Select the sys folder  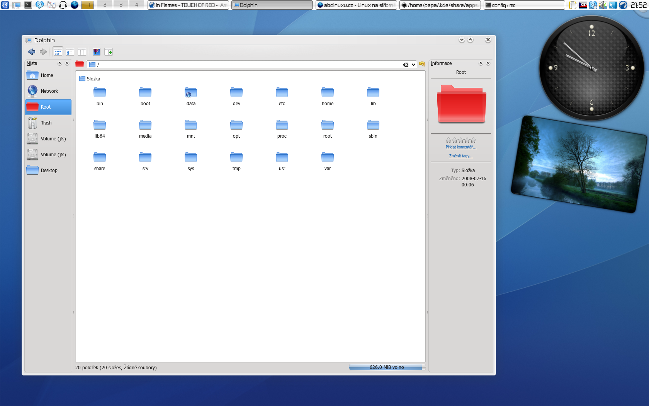coord(191,162)
